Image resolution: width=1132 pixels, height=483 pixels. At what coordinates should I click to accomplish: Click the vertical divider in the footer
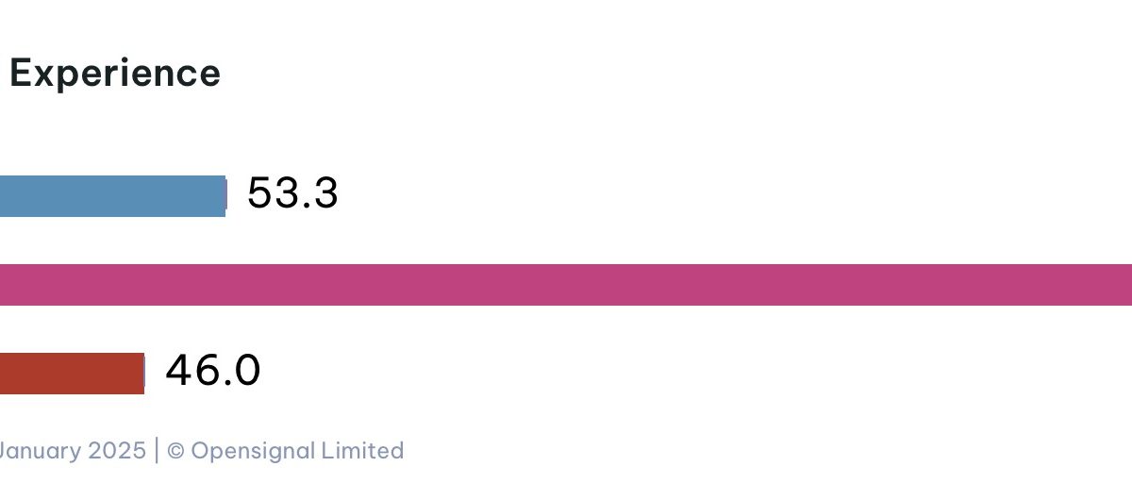tap(157, 451)
